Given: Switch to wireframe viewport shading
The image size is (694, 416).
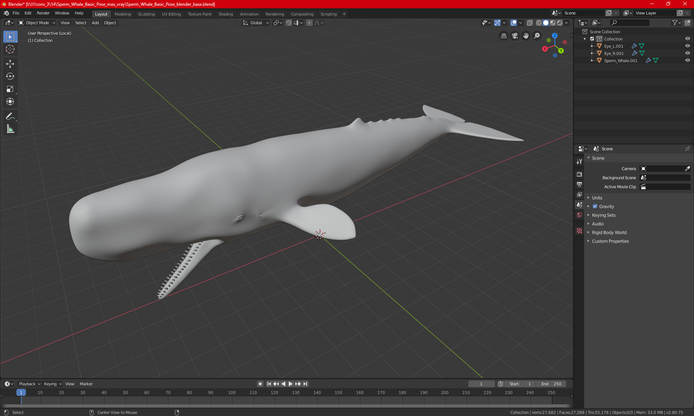Looking at the screenshot, I should pyautogui.click(x=539, y=23).
